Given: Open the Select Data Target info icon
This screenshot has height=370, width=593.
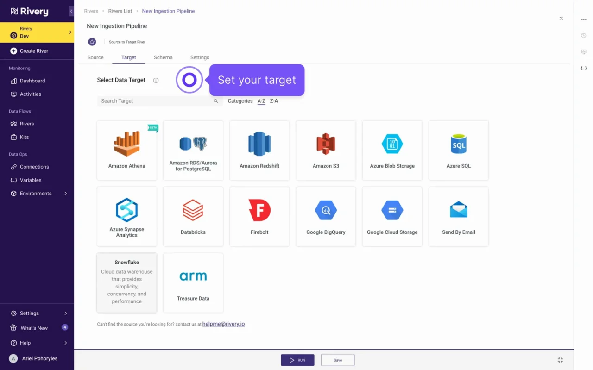Looking at the screenshot, I should pos(156,80).
